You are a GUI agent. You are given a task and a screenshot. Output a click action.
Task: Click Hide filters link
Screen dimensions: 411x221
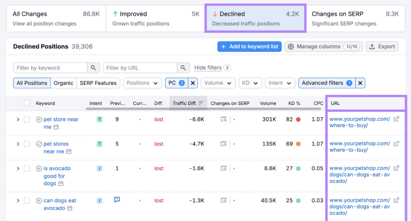208,68
